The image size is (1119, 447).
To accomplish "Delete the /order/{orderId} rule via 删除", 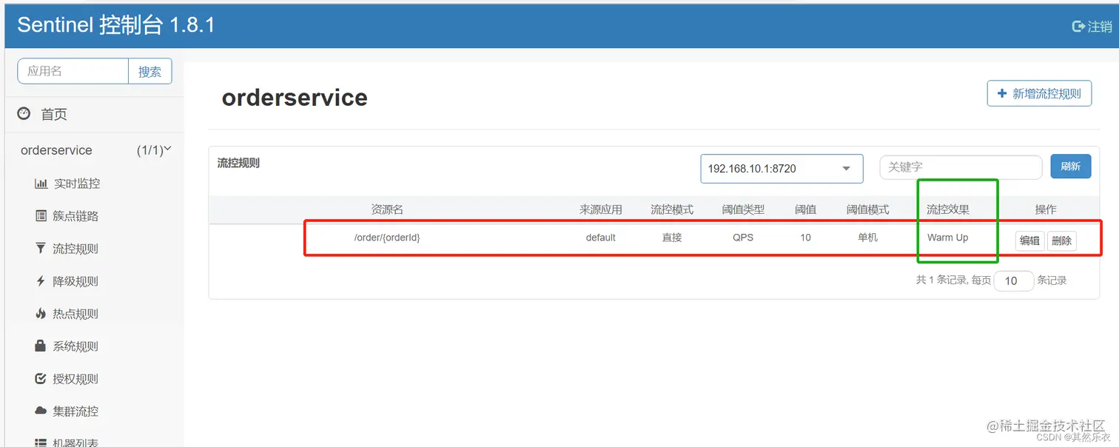I will 1061,241.
